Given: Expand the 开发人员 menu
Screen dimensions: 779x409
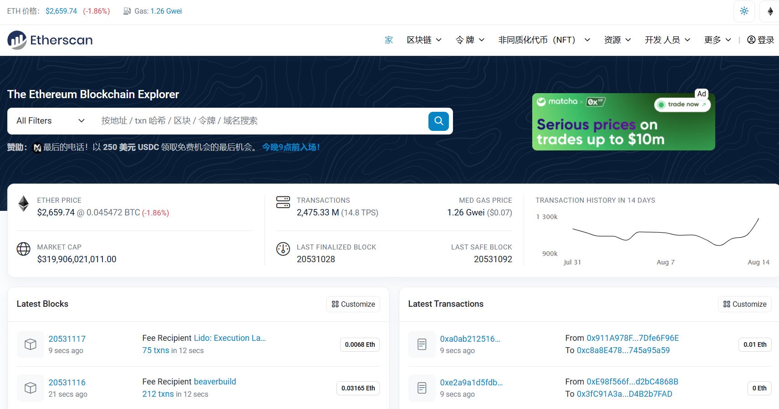Looking at the screenshot, I should (667, 40).
